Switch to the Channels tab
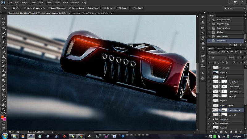Image resolution: width=247 pixels, height=139 pixels. pyautogui.click(x=219, y=48)
